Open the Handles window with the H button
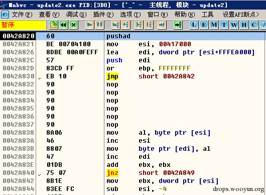The height and width of the screenshot is (195, 266). (244, 25)
